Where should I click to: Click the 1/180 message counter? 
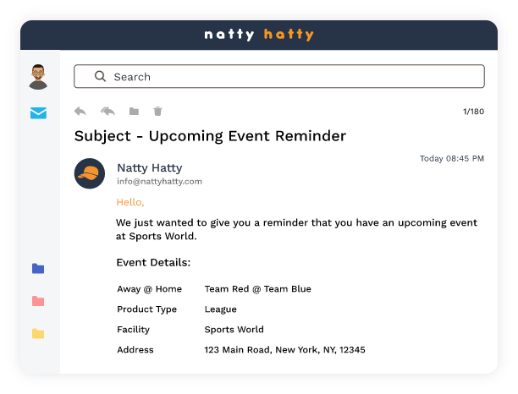473,112
